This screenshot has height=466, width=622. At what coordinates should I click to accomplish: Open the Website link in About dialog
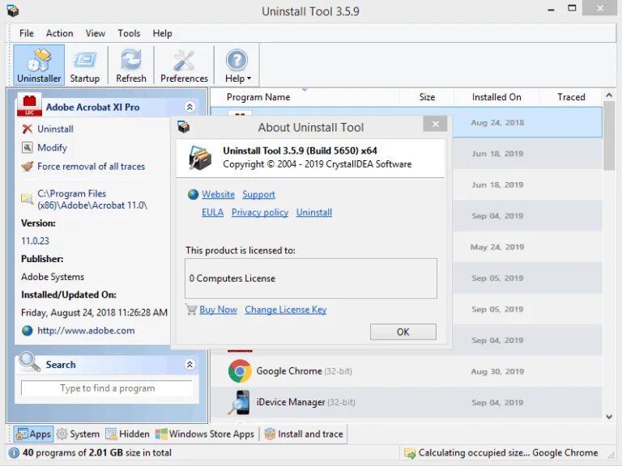click(218, 194)
